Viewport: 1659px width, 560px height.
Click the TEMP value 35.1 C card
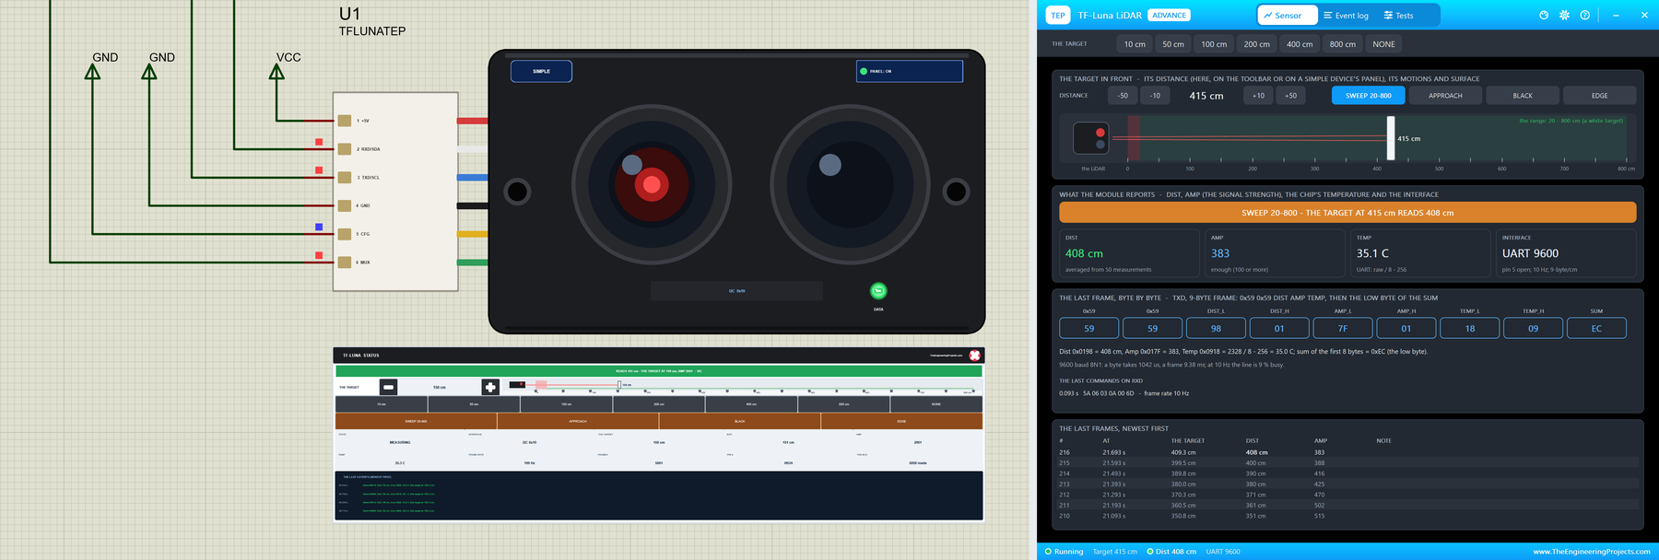[1420, 253]
